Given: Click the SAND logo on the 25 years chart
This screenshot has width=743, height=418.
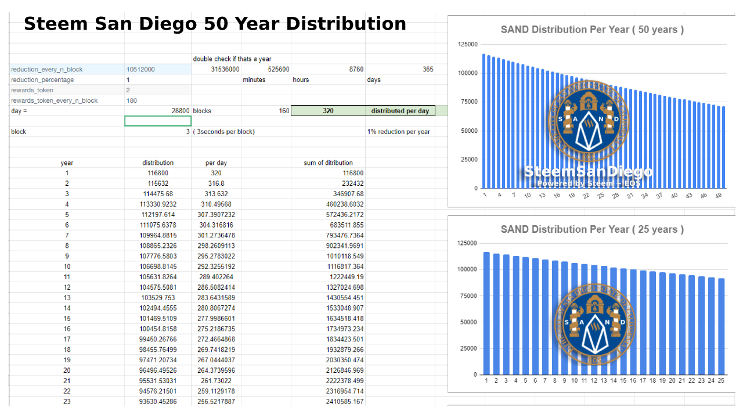Looking at the screenshot, I should [x=598, y=324].
